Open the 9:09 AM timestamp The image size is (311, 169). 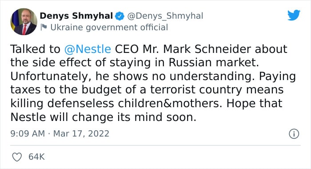click(28, 133)
